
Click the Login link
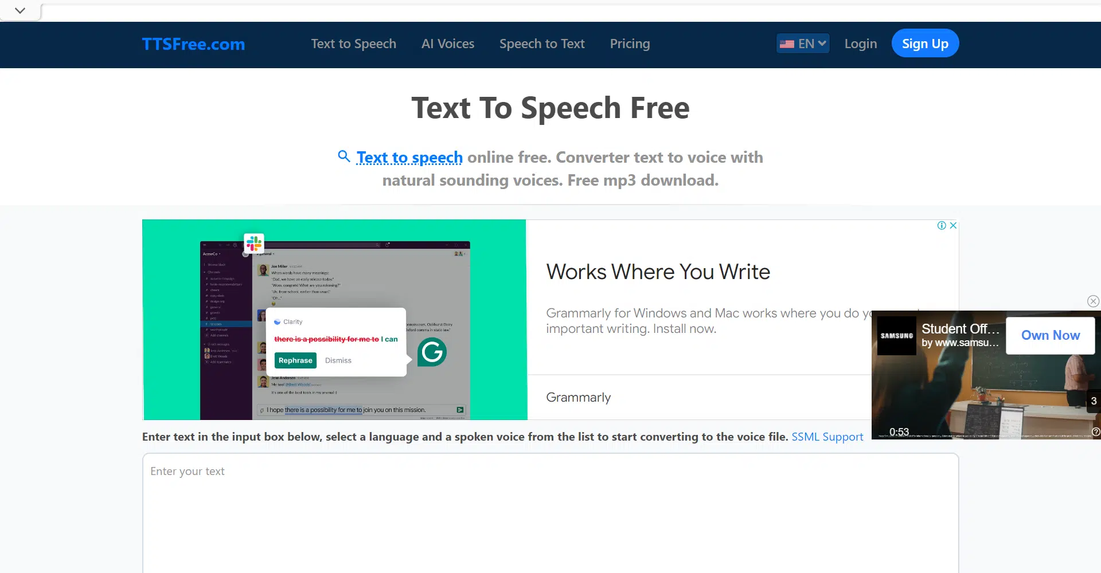tap(860, 44)
